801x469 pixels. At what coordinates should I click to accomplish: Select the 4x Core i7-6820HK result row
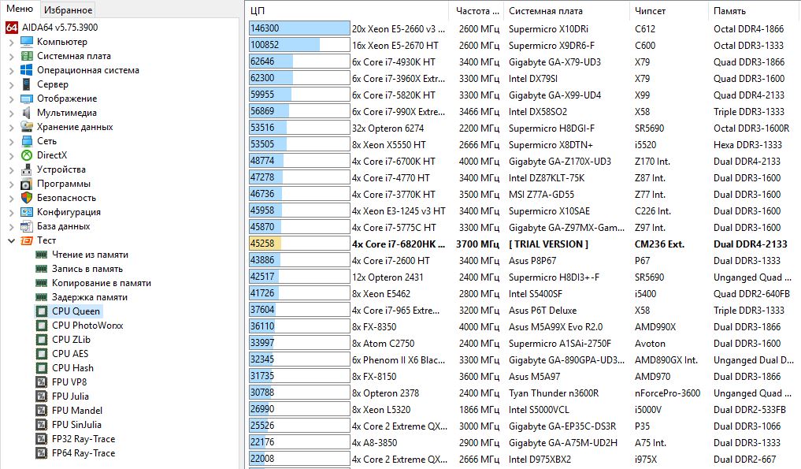pyautogui.click(x=521, y=244)
